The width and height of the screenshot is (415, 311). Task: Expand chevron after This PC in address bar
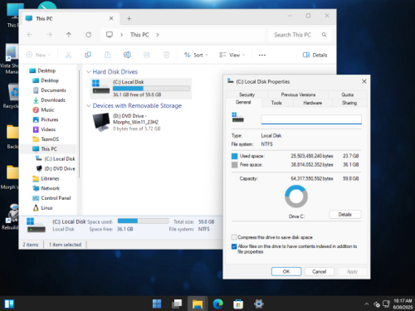(x=158, y=35)
